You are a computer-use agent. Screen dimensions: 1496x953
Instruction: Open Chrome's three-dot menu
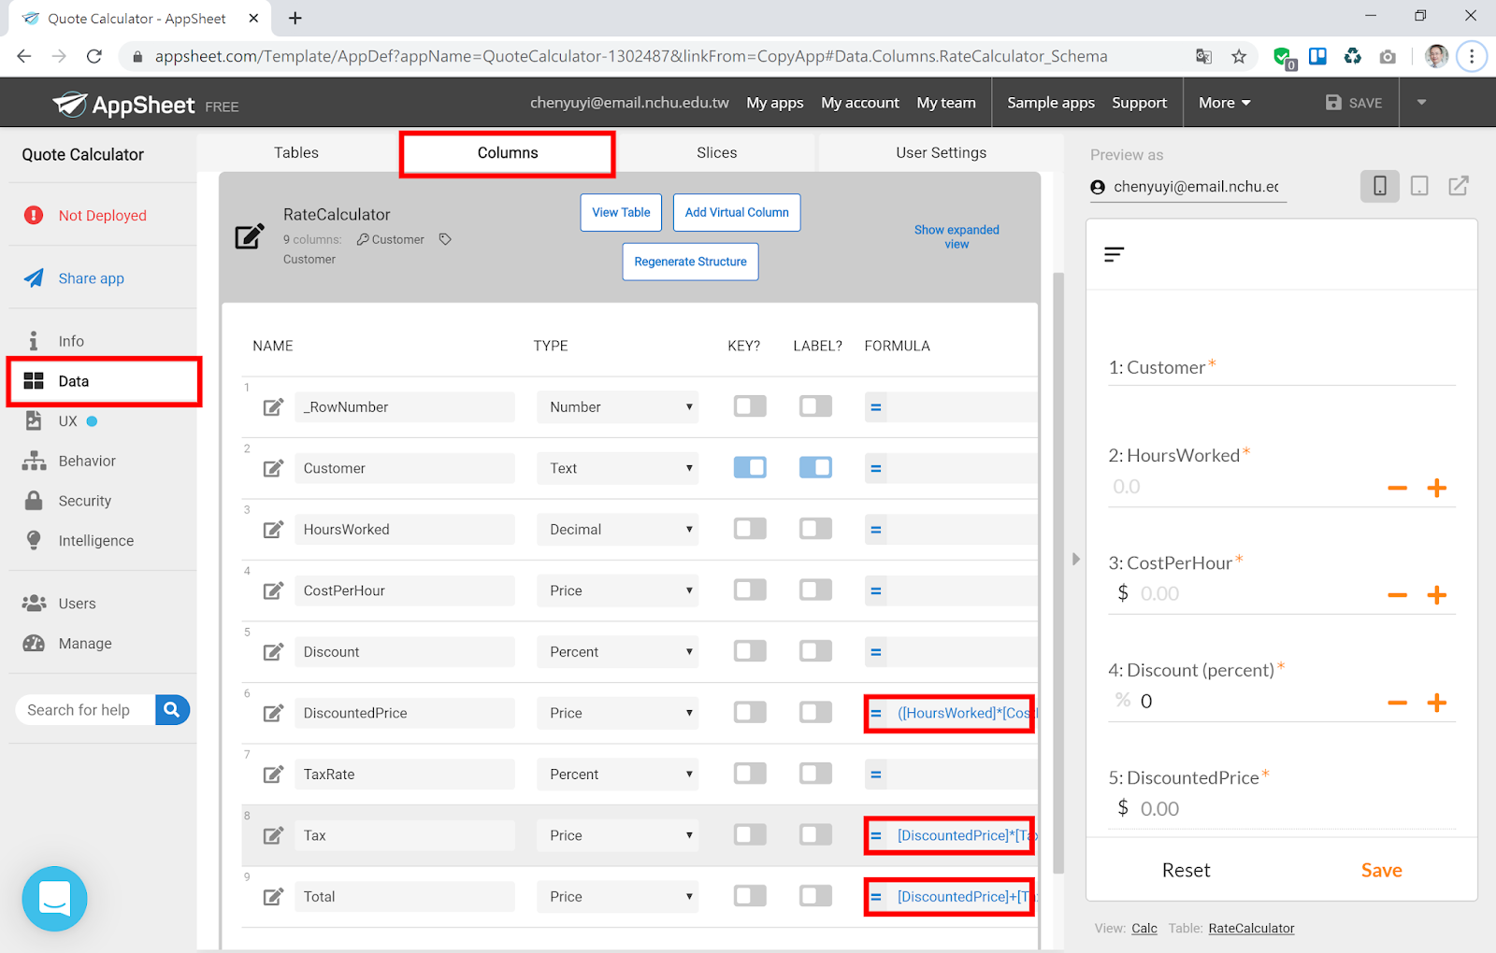(1472, 56)
